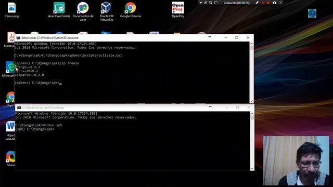Screen dimensions: 333x187
Task: Click the lower cmd window title bar text
Action: click(43, 108)
